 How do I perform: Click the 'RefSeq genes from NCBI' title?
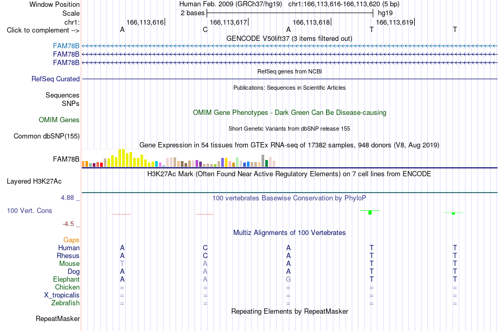[x=289, y=71]
